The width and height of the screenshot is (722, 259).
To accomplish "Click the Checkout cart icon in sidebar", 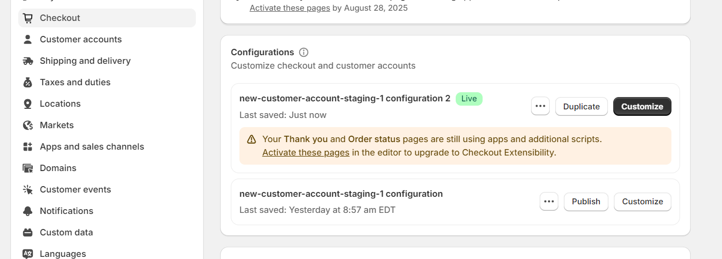I will 28,18.
